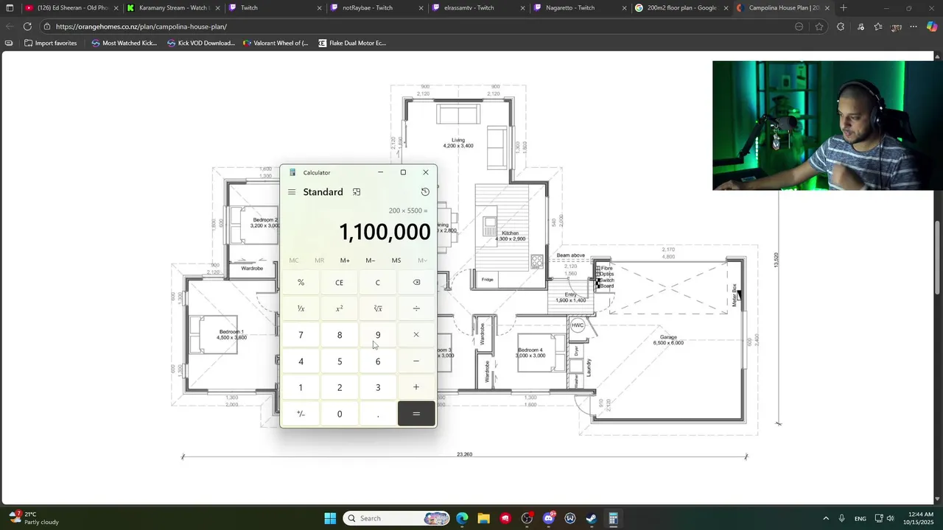
Task: Click the number 9 key
Action: (x=378, y=335)
